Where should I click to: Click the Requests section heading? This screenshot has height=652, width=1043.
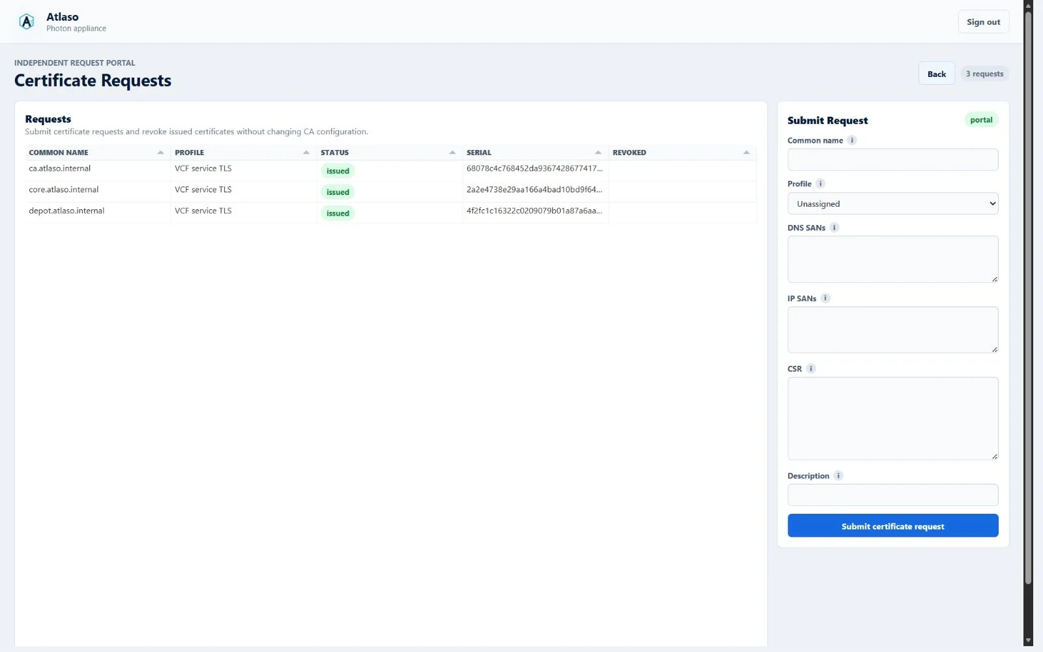pos(48,119)
